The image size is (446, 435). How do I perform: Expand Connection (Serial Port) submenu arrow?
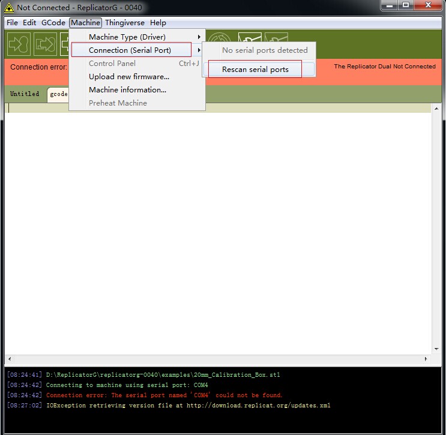(199, 50)
